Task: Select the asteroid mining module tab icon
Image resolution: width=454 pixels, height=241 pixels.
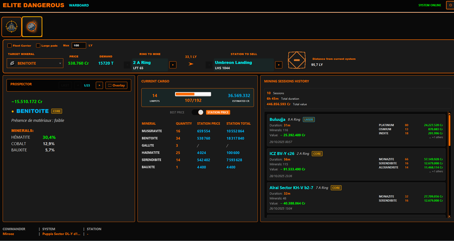Action: [32, 27]
